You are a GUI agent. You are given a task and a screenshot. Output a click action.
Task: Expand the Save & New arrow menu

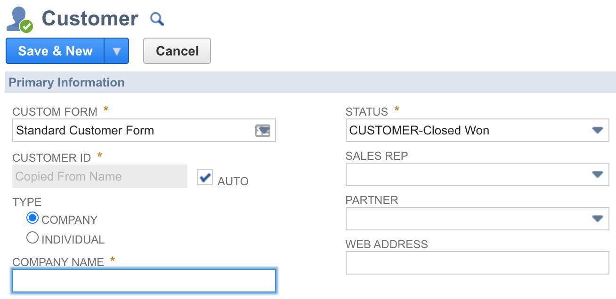[116, 51]
